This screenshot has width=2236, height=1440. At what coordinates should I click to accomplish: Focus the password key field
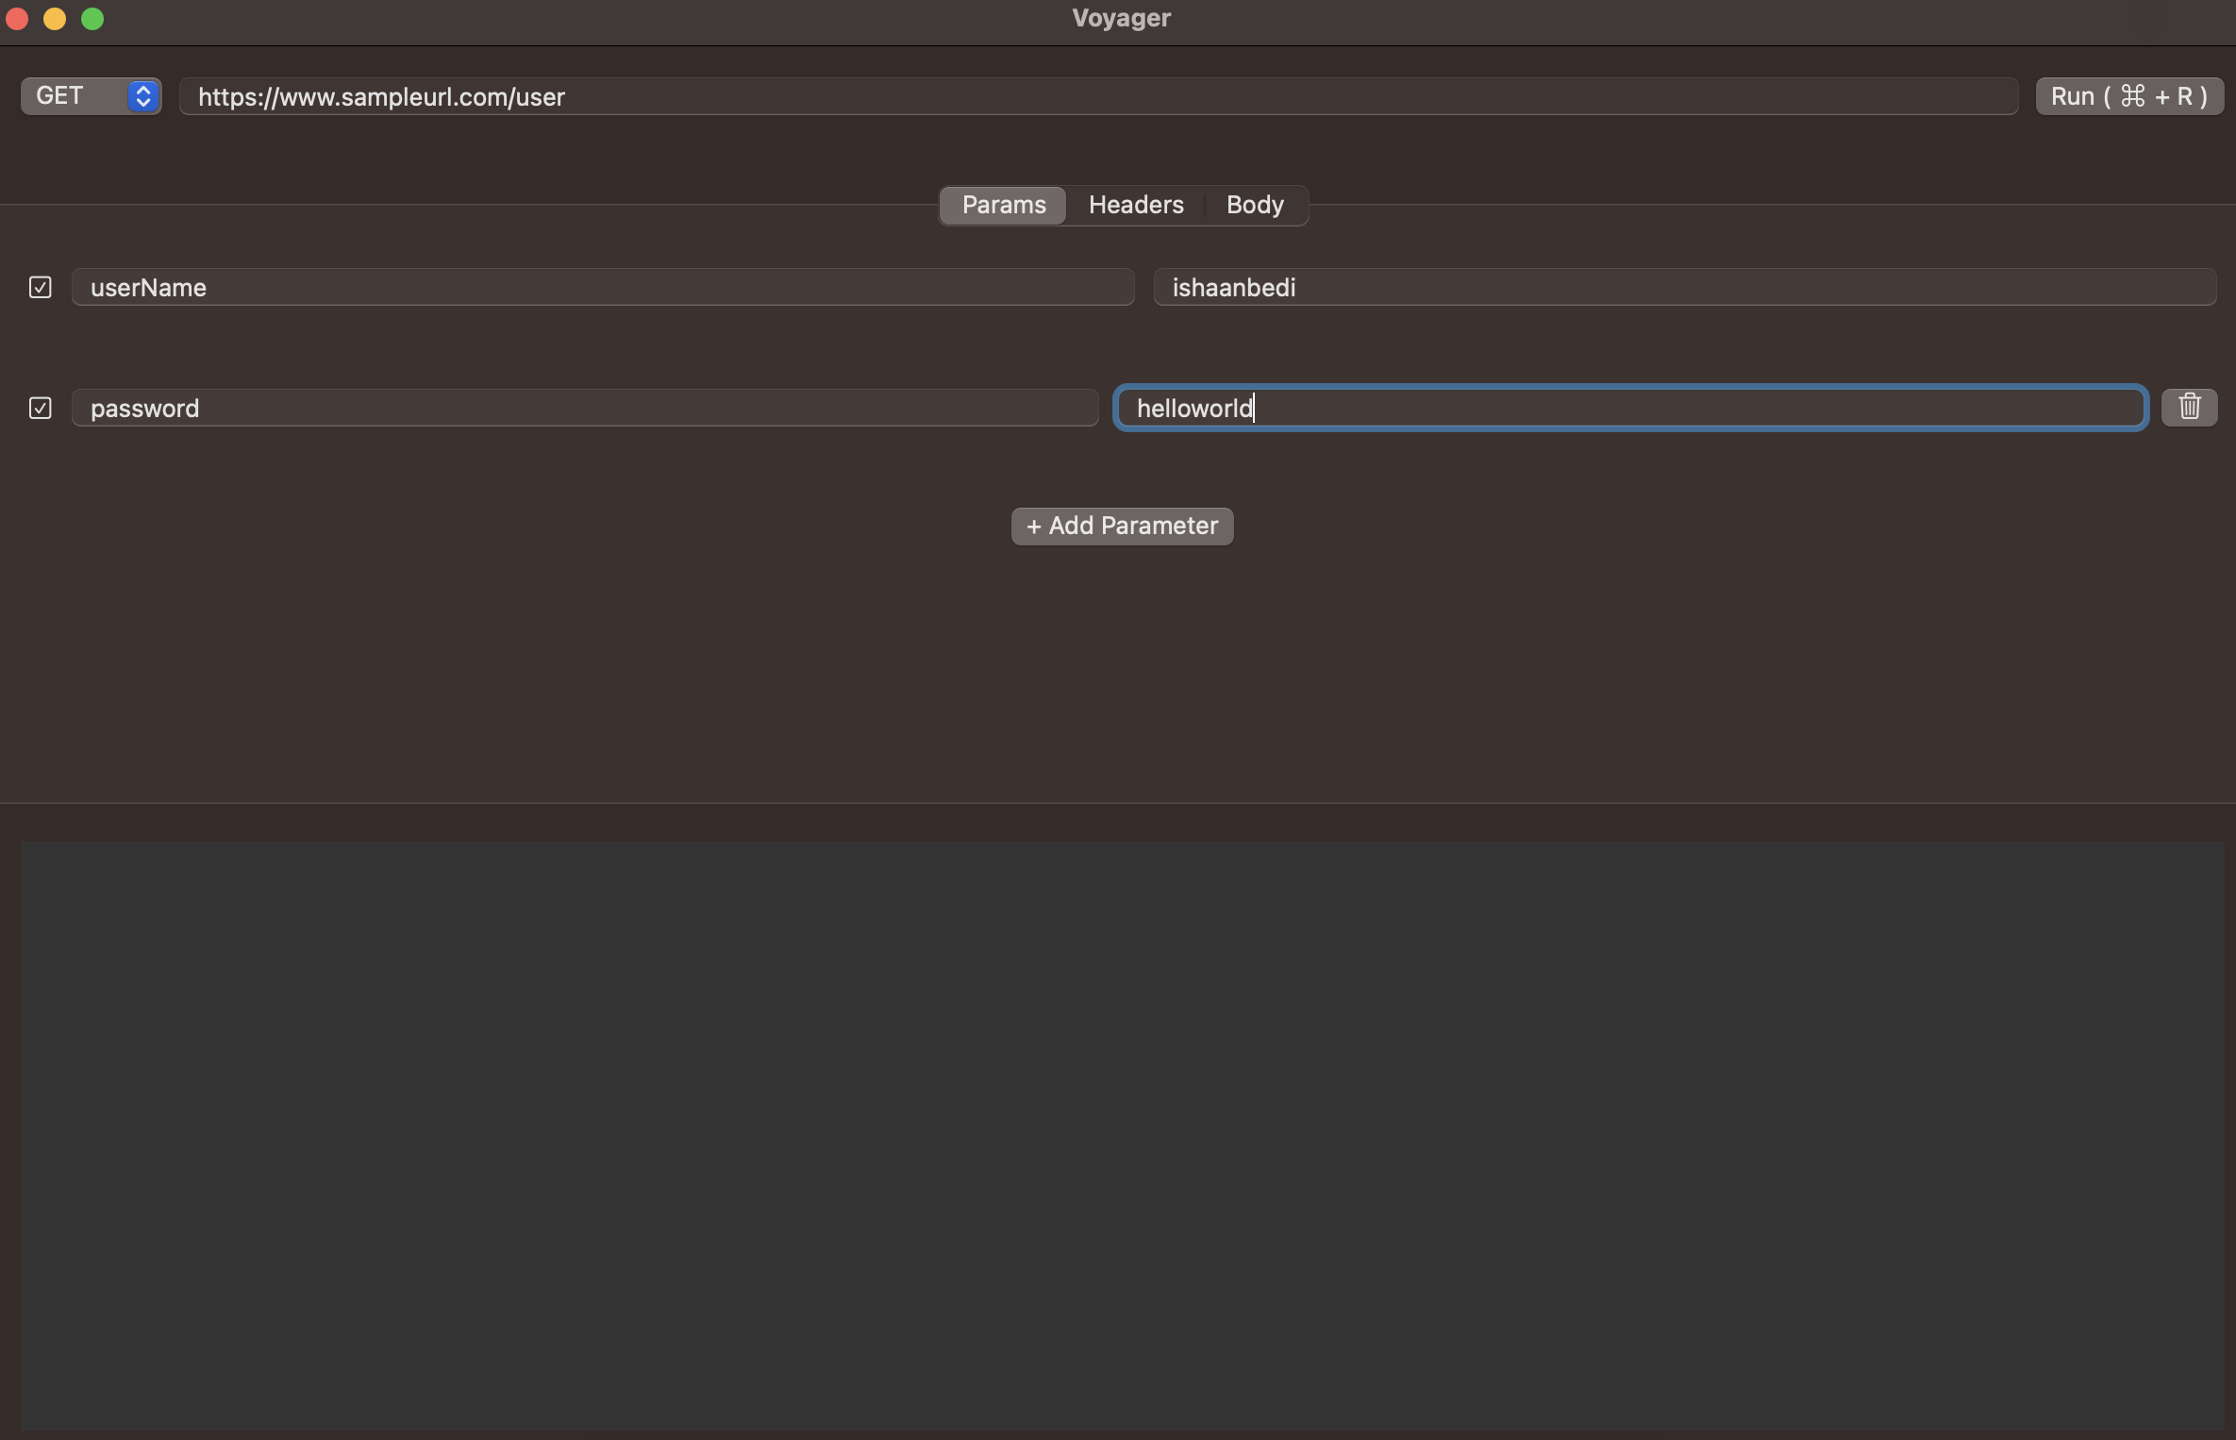coord(584,408)
